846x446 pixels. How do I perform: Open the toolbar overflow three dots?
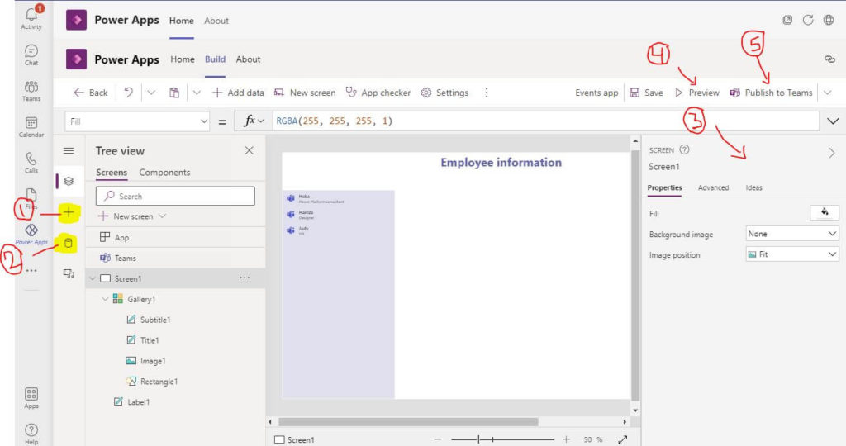coord(486,93)
